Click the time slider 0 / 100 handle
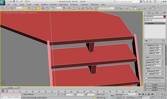The height and width of the screenshot is (99, 167). pyautogui.click(x=10, y=88)
